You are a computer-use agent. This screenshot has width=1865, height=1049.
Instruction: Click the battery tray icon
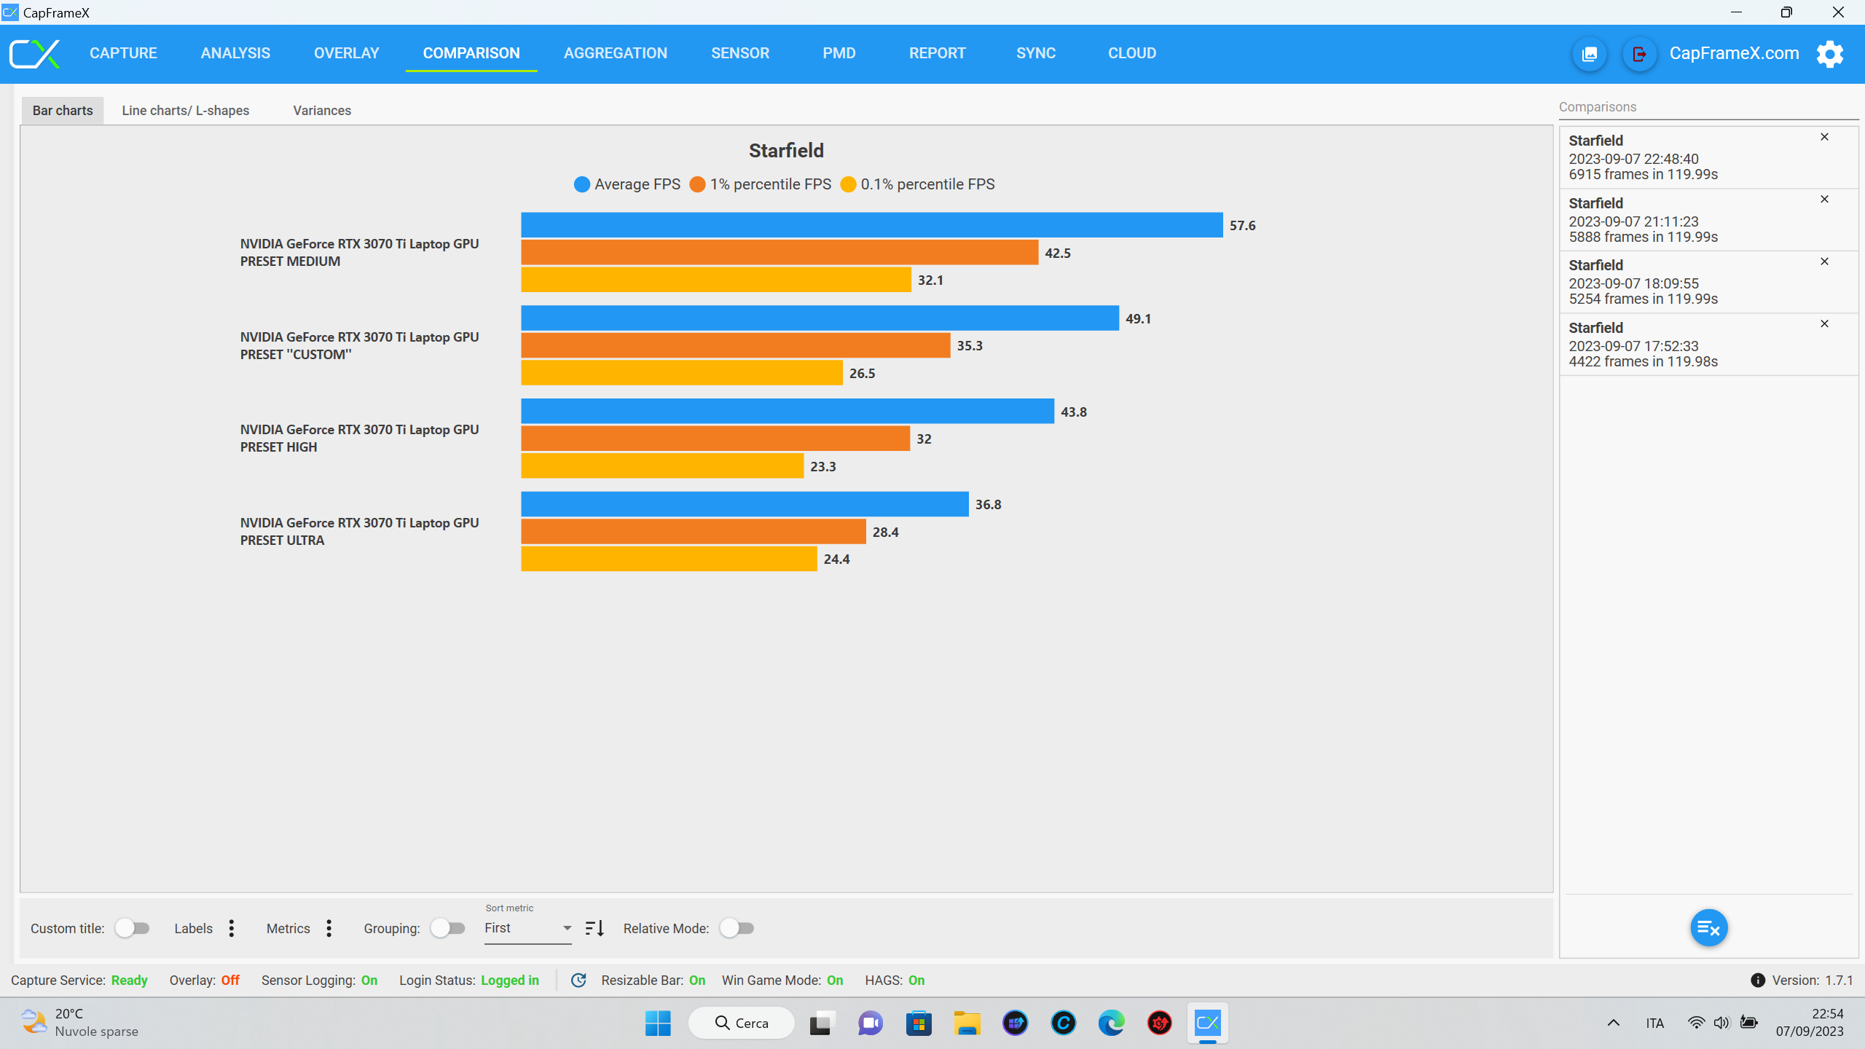[x=1748, y=1023]
